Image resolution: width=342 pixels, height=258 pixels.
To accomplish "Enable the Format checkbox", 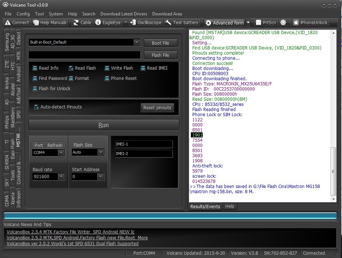I will pyautogui.click(x=71, y=78).
